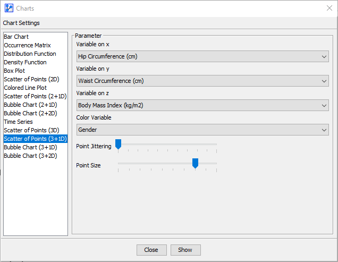Click the Point Jittering slider handle
This screenshot has width=338, height=262.
tap(119, 145)
